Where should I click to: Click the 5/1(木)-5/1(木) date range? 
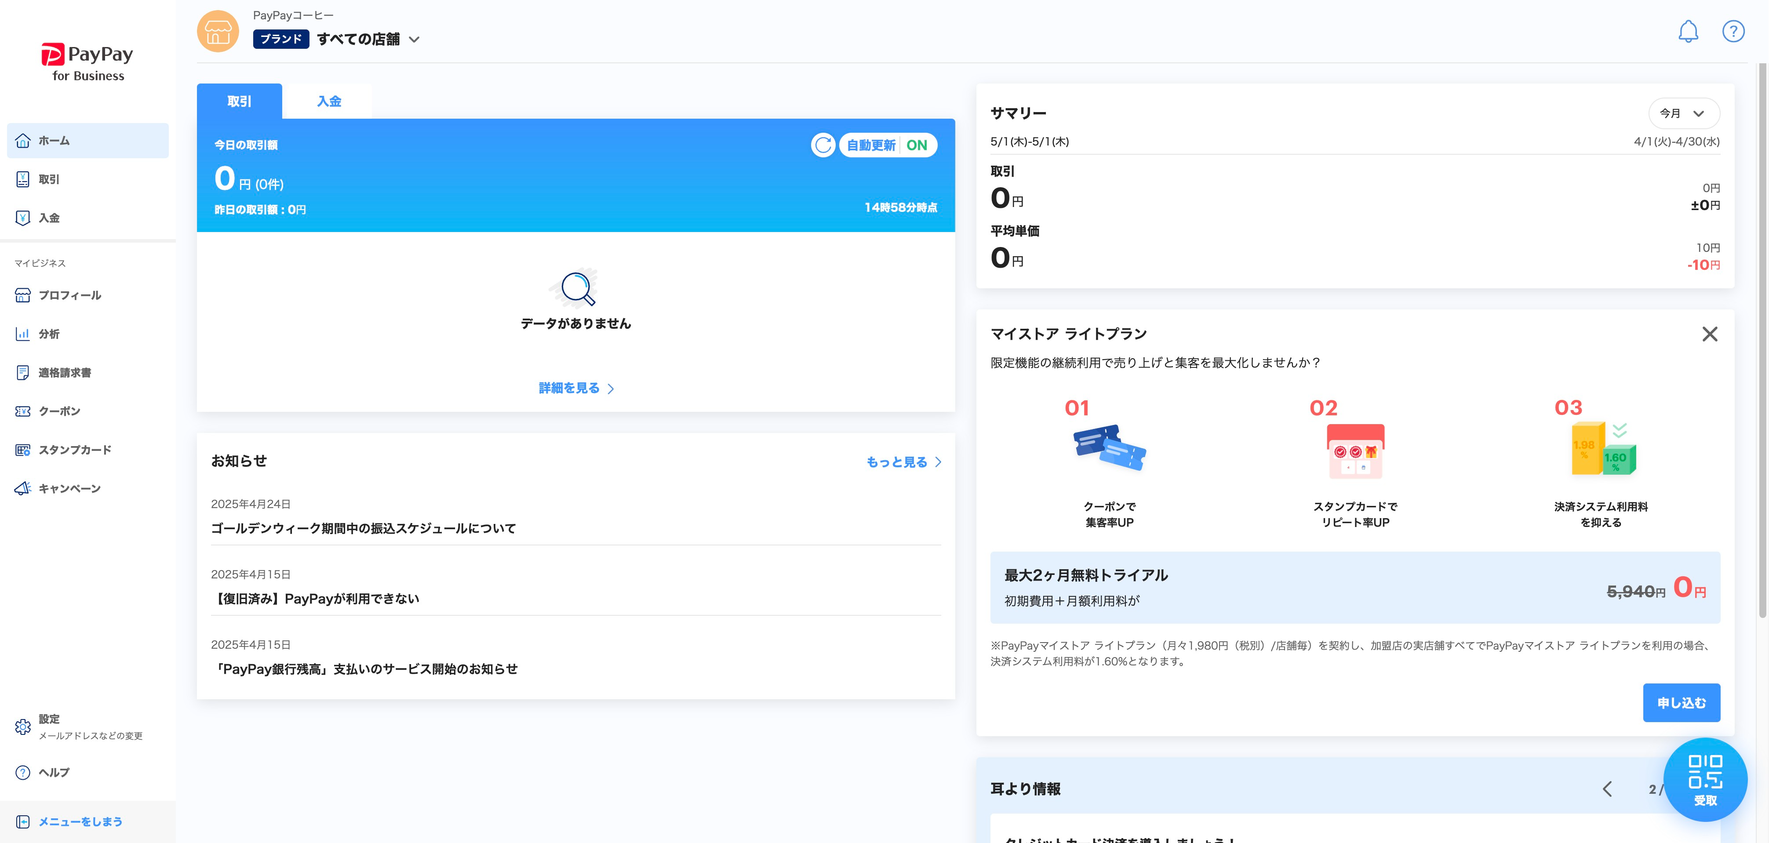click(1030, 142)
